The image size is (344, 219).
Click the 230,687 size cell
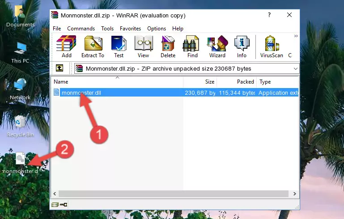[200, 93]
